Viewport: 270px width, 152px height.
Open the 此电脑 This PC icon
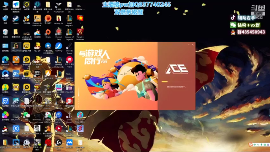point(5,6)
